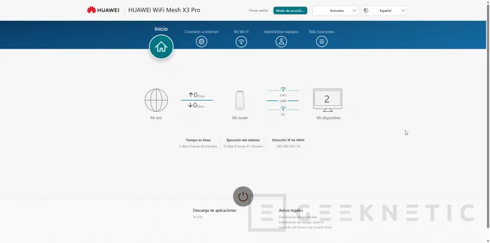This screenshot has width=490, height=243.
Task: Click the power restart button icon
Action: pos(243,196)
